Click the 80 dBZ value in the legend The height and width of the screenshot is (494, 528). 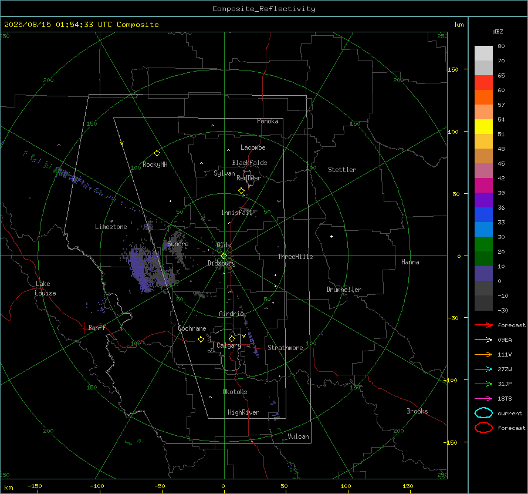click(501, 46)
